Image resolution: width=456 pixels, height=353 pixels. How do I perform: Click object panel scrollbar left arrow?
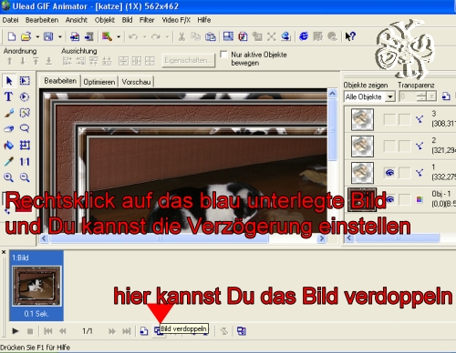[x=349, y=238]
